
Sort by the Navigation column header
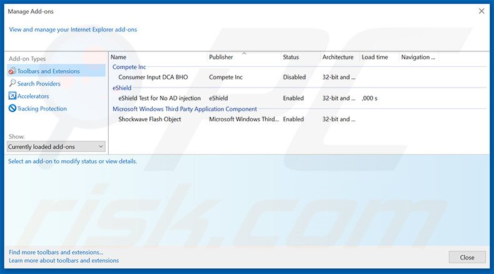pos(419,57)
